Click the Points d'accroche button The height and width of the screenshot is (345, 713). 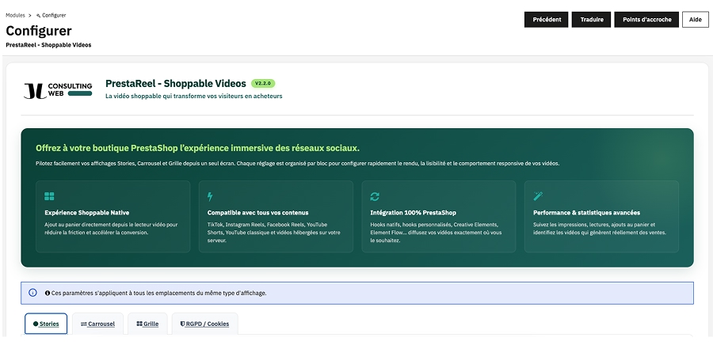click(646, 20)
